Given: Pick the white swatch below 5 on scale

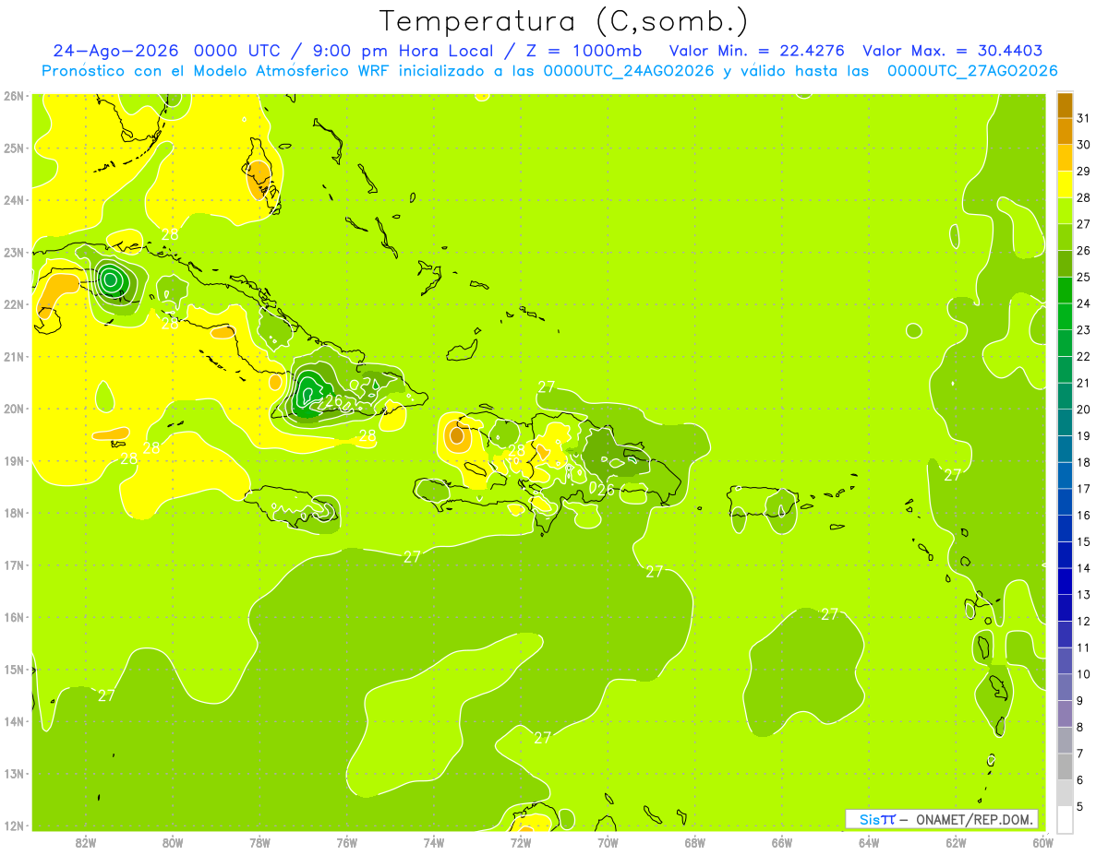Looking at the screenshot, I should [x=1065, y=819].
